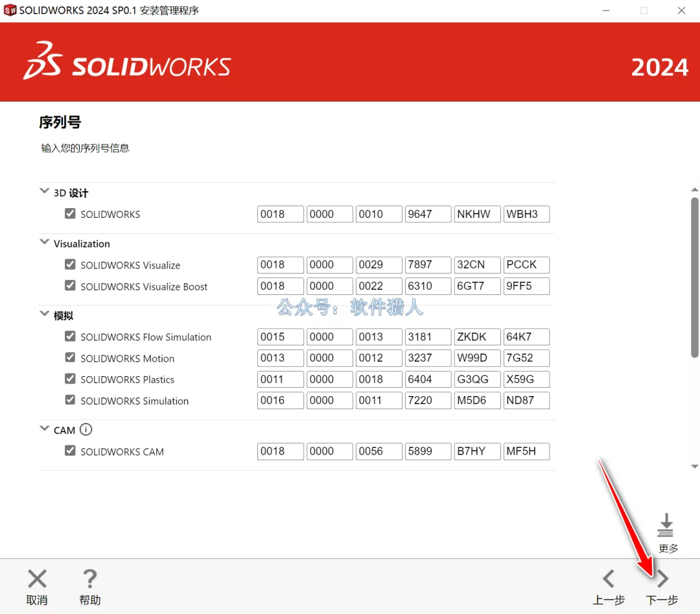Screen dimensions: 700x614
Task: Click the SOLIDWORKS CAM label
Action: tap(122, 452)
